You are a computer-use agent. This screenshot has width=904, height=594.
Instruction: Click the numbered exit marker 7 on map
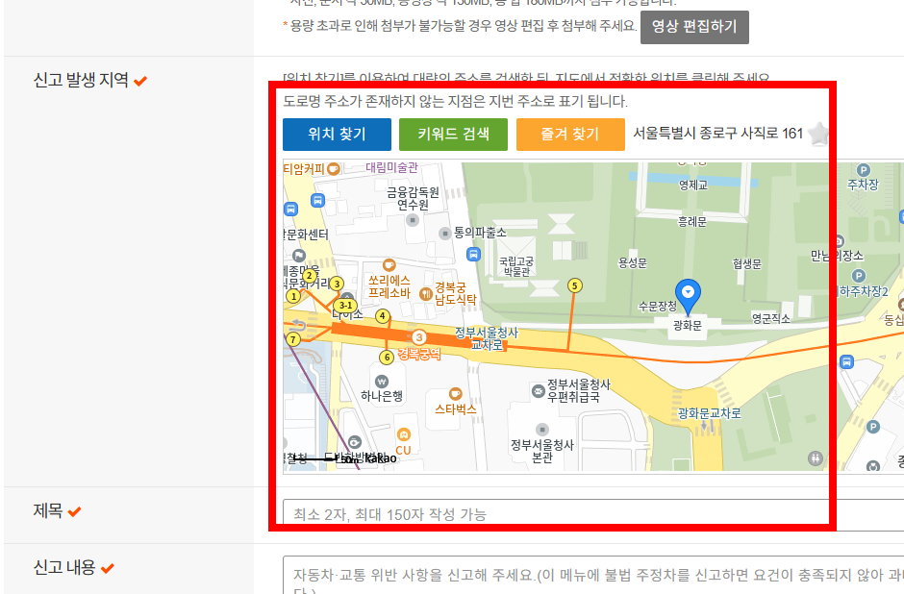click(x=293, y=338)
